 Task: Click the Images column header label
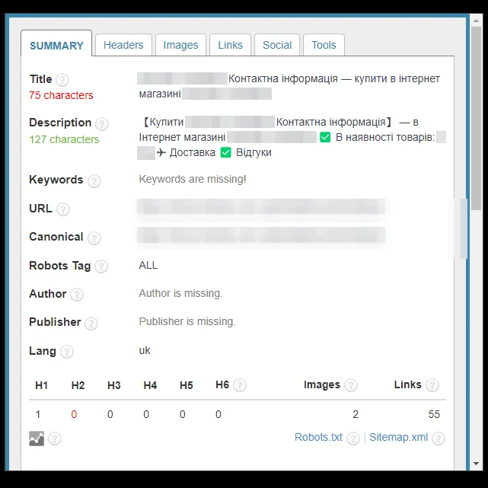(x=322, y=385)
